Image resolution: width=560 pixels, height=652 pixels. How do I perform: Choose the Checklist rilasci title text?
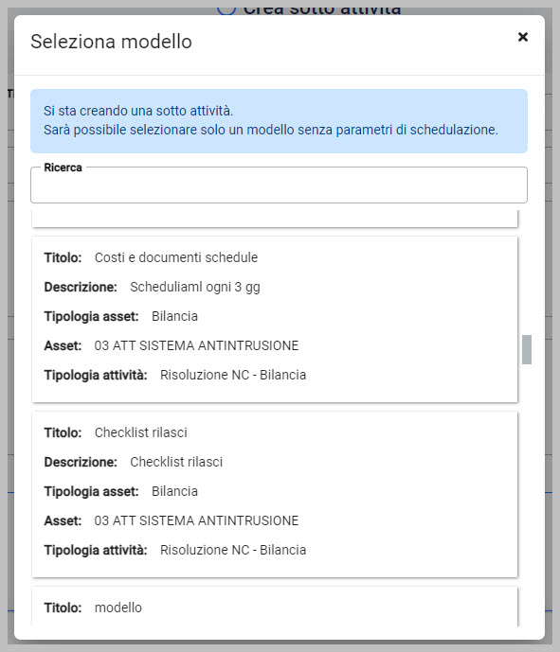point(141,432)
